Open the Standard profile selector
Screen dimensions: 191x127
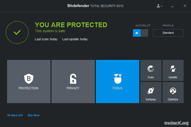[x=168, y=33]
